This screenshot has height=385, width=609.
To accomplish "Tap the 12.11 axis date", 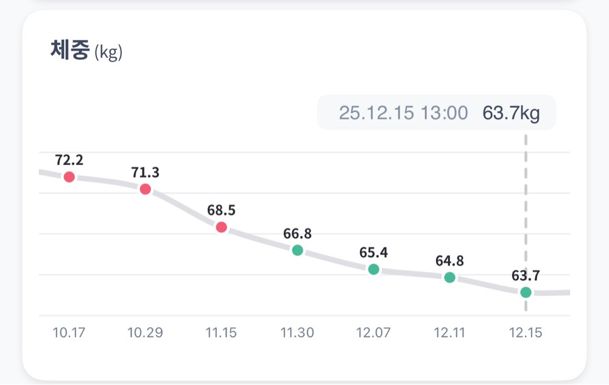I will coord(449,333).
